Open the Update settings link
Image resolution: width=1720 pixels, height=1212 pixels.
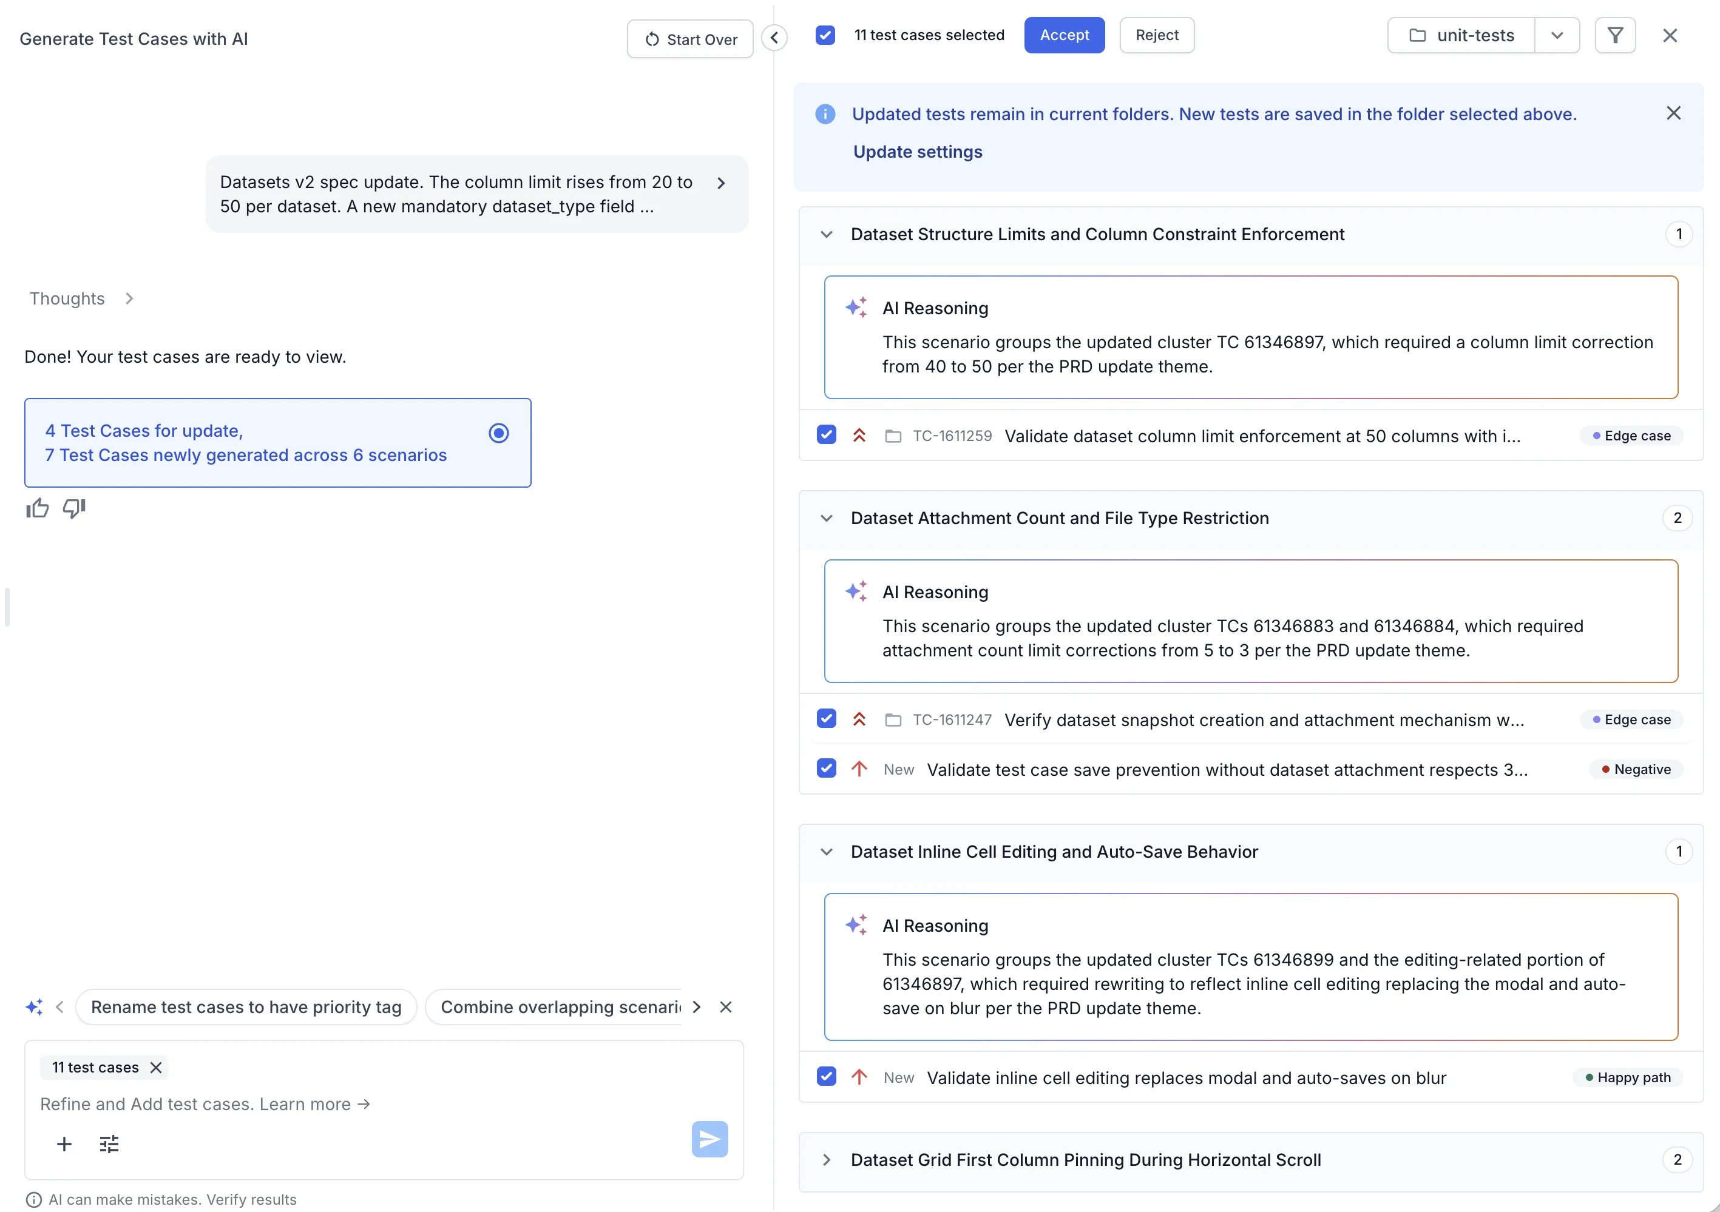tap(918, 152)
